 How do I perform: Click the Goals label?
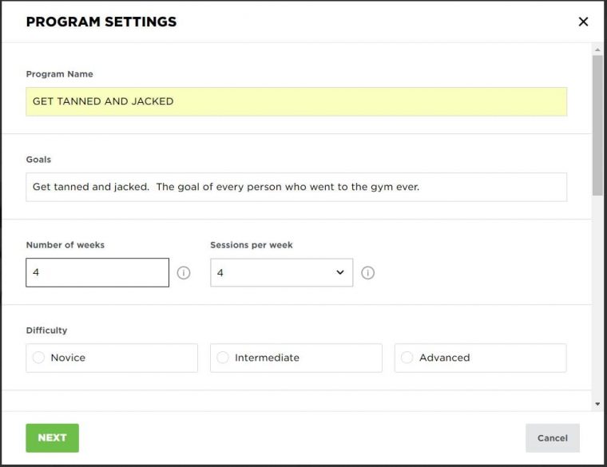[38, 160]
